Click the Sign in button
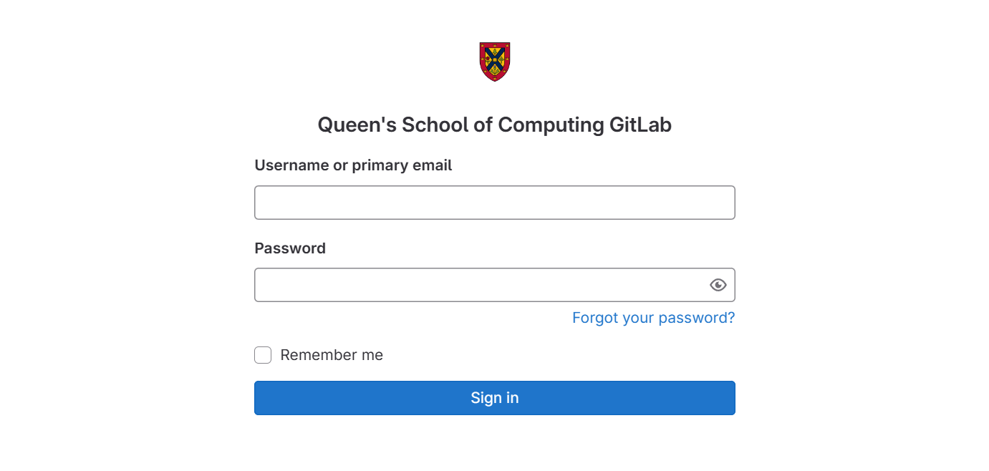 pos(494,398)
